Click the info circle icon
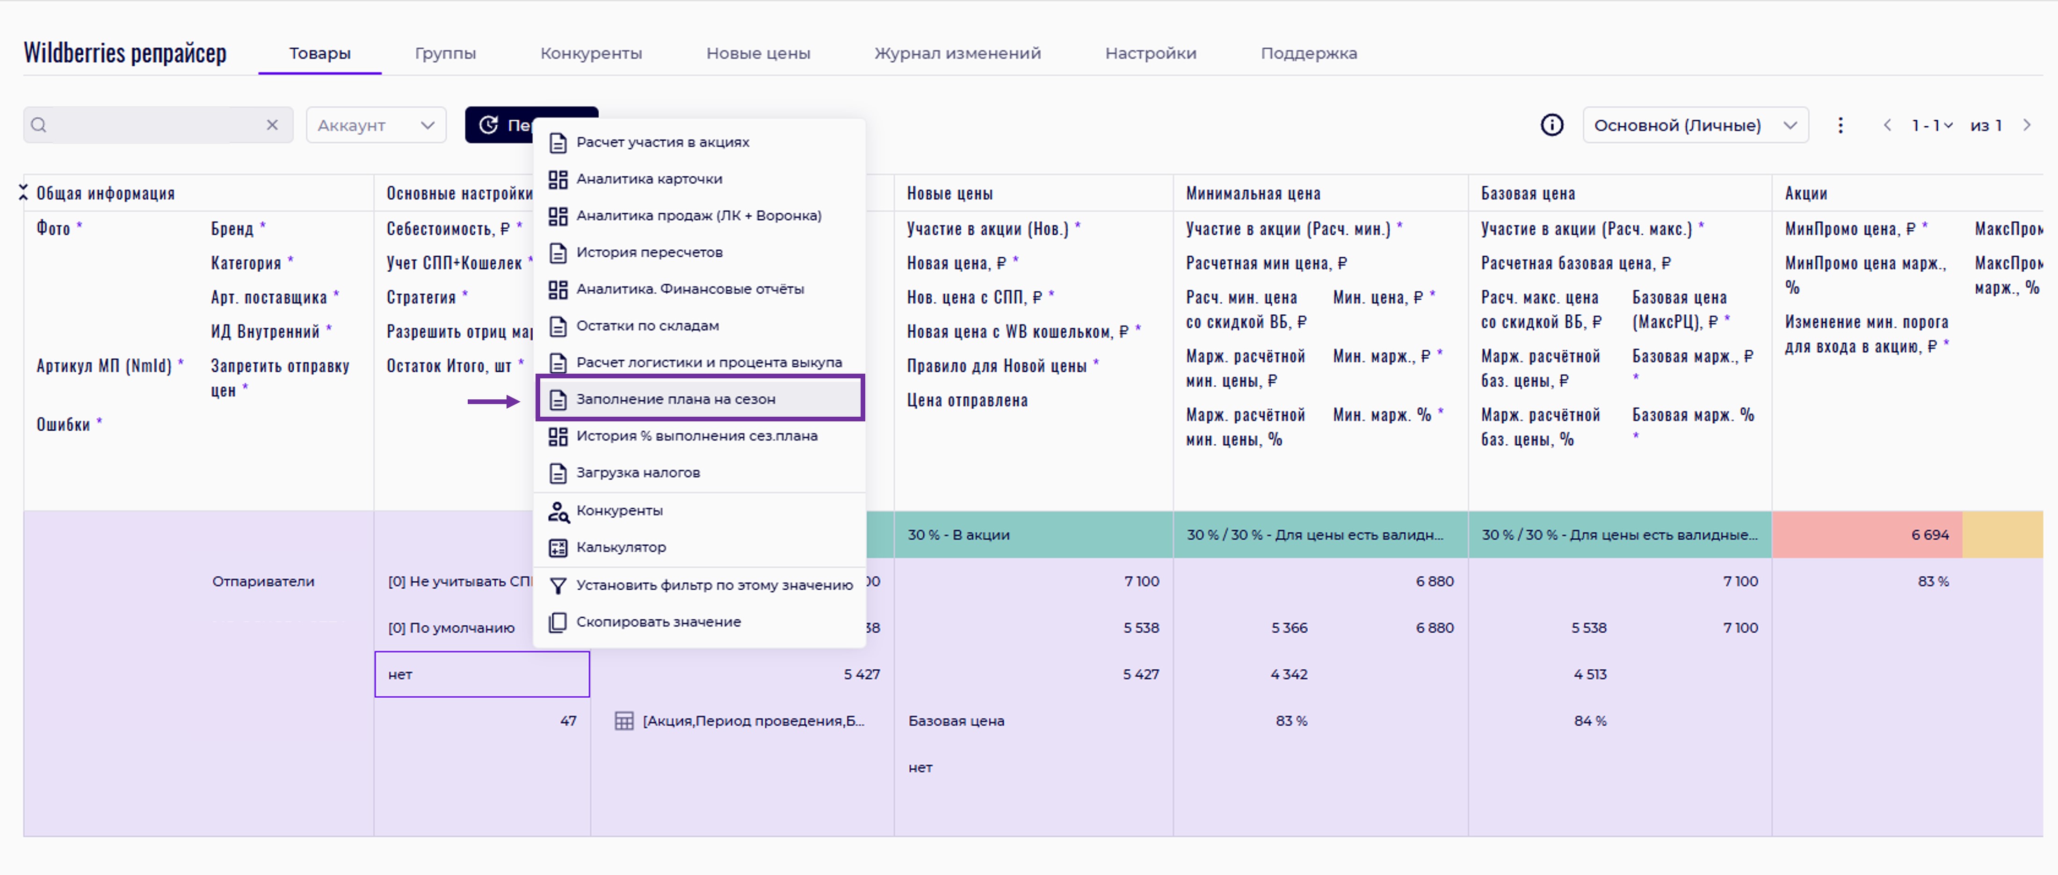 click(1551, 125)
